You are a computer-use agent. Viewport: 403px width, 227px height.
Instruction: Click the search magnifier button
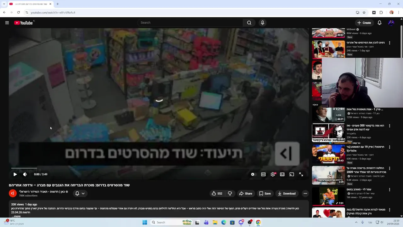(249, 23)
